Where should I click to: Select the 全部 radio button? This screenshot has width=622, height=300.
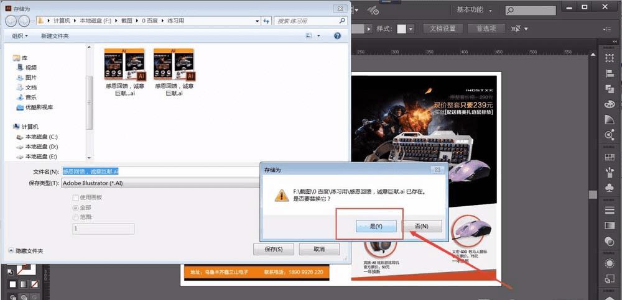76,207
